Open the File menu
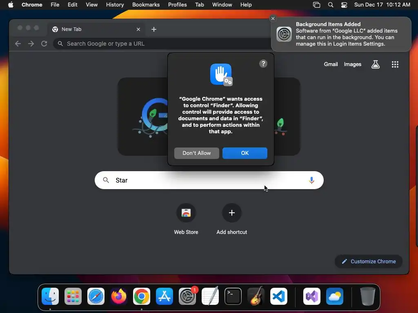Screen dimensions: 418x313 (55, 5)
